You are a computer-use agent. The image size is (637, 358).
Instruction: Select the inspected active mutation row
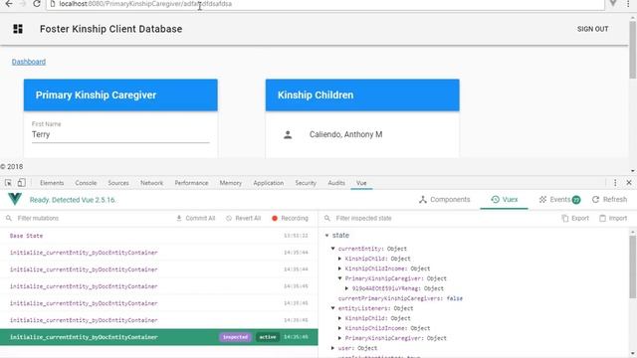pos(159,337)
